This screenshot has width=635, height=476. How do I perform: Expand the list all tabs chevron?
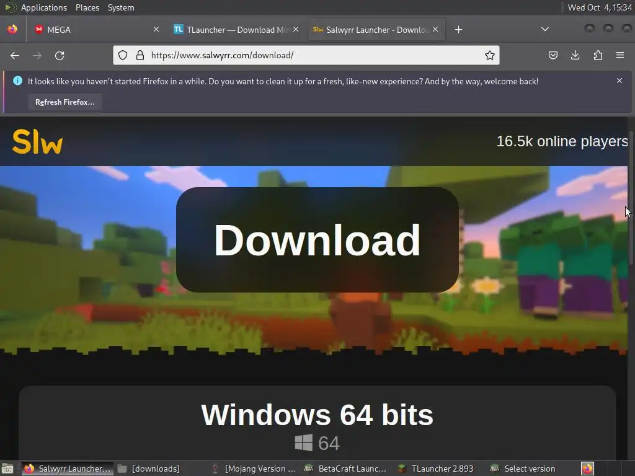click(x=545, y=29)
